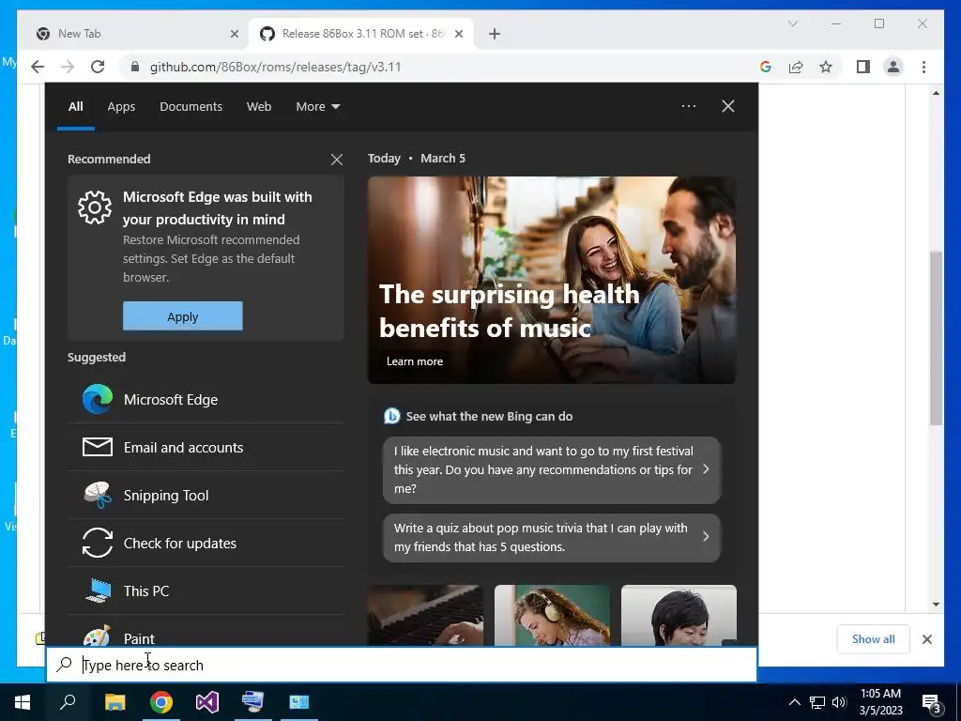Go forward in Chrome
This screenshot has width=961, height=721.
point(68,67)
